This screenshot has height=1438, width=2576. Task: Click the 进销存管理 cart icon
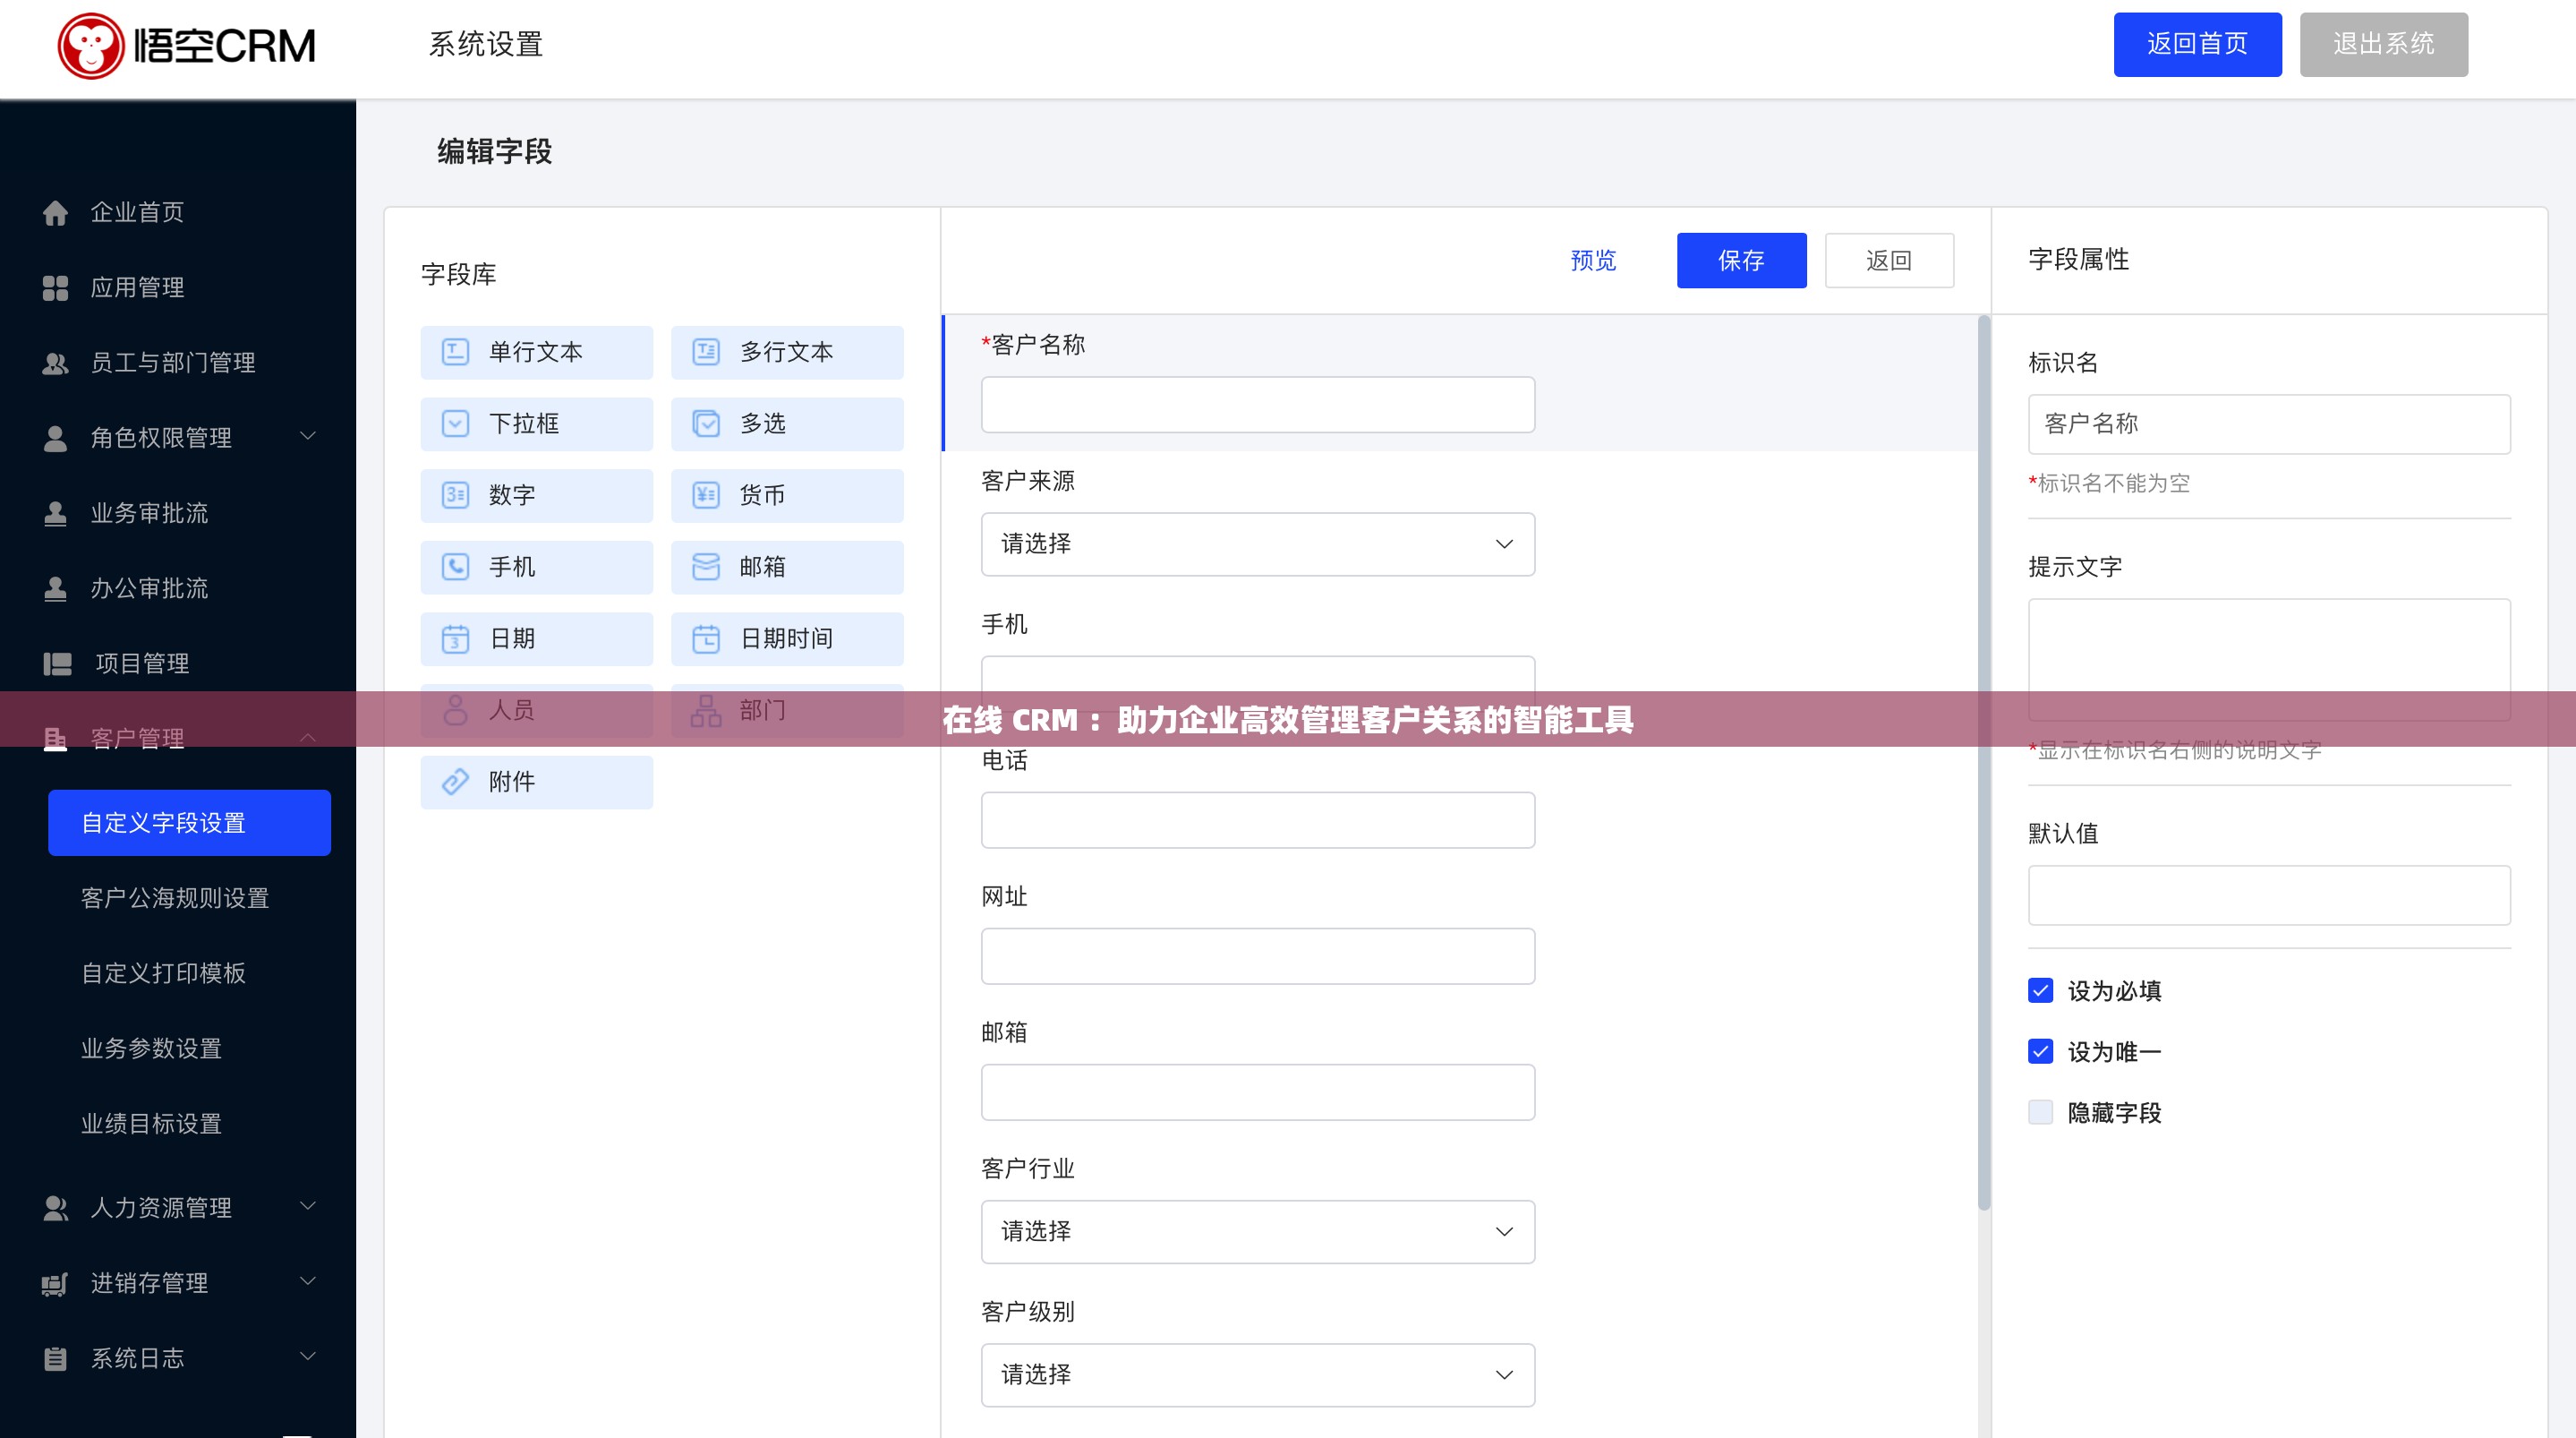[55, 1284]
